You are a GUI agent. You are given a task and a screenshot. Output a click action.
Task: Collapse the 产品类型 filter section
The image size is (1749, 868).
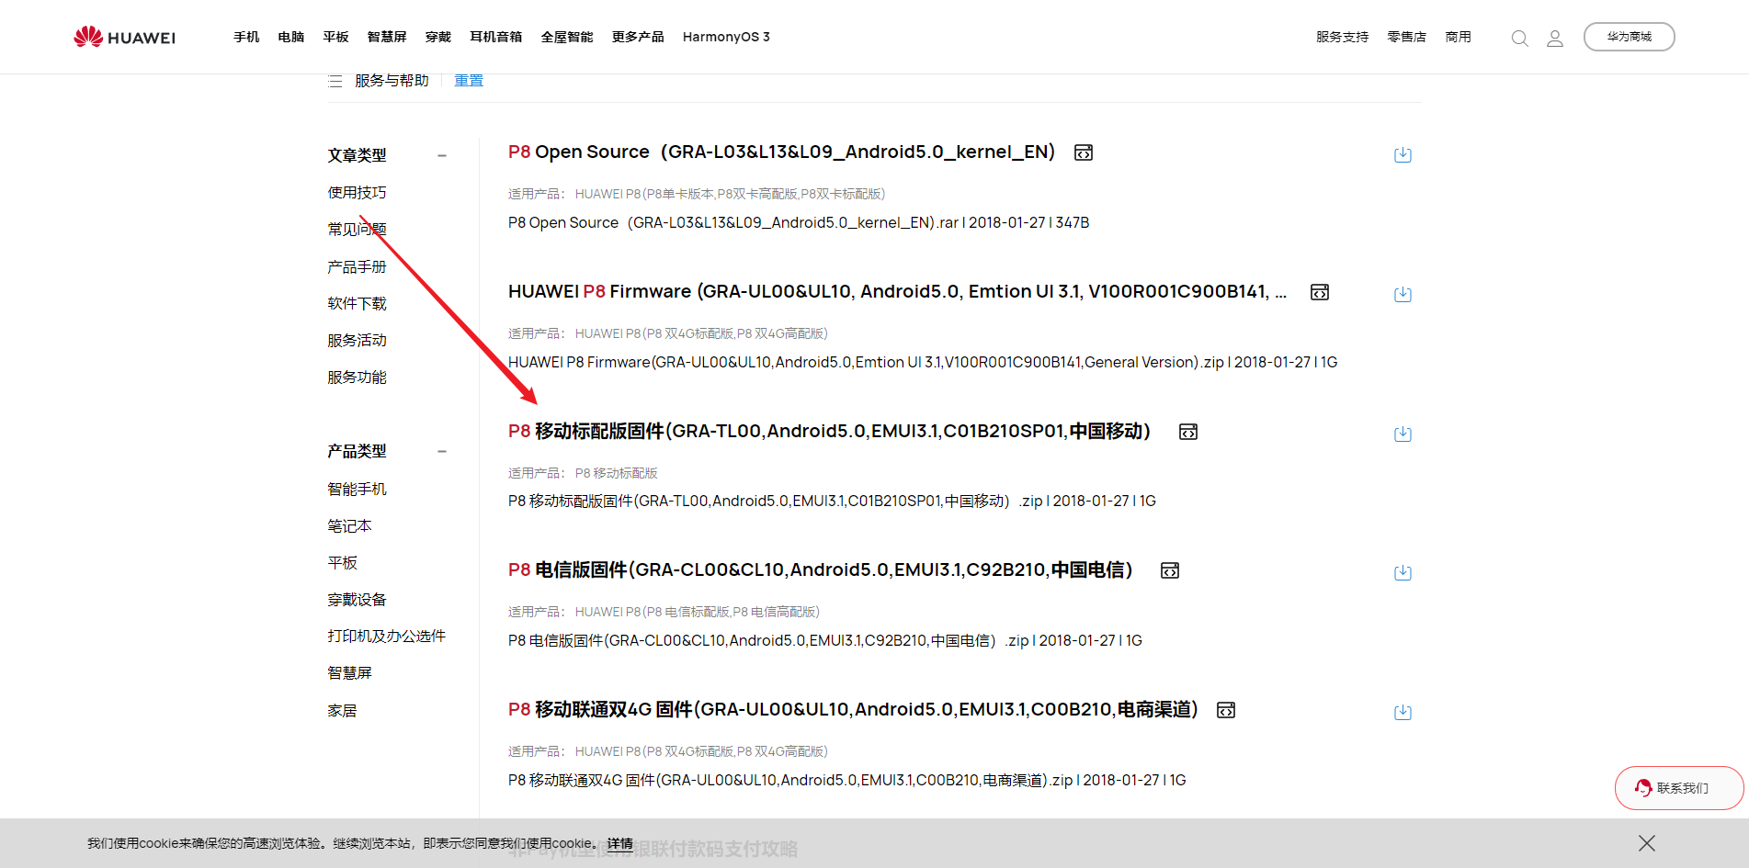[x=442, y=451]
